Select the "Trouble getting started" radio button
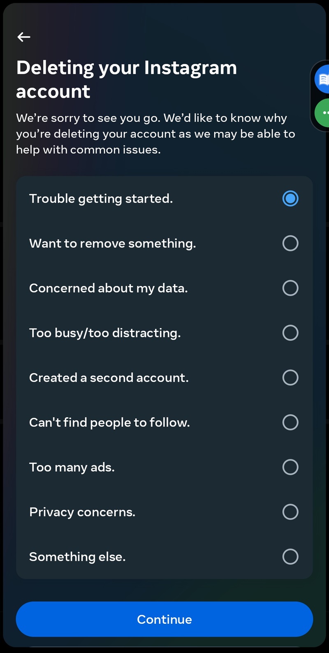 (290, 199)
